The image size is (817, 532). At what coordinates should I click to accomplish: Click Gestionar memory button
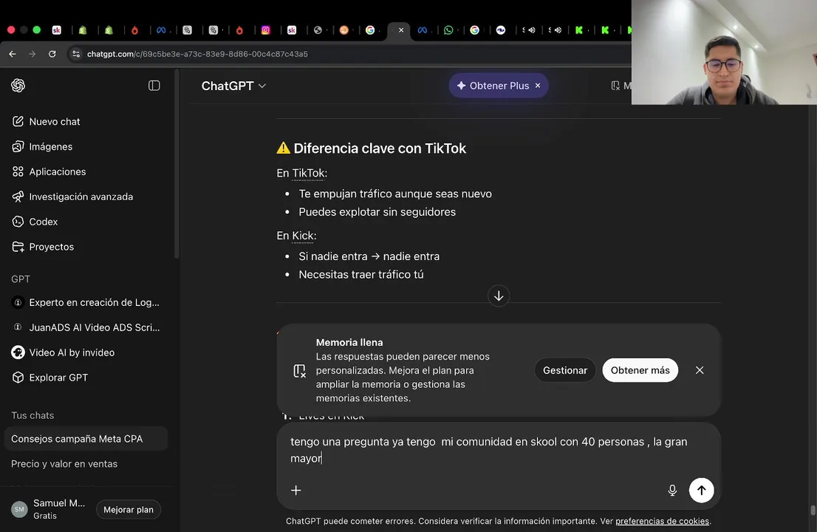pos(565,370)
